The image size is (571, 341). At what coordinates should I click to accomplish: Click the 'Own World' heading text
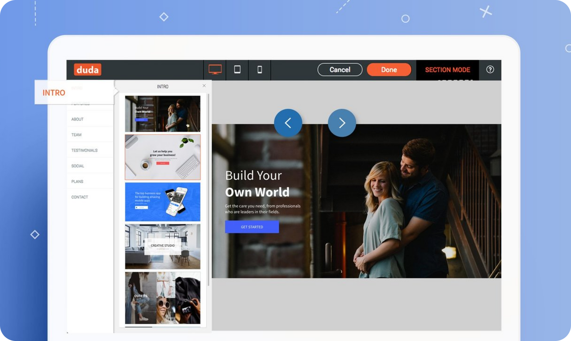point(257,192)
